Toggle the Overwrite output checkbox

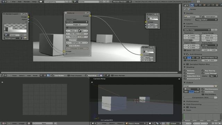[203, 92]
